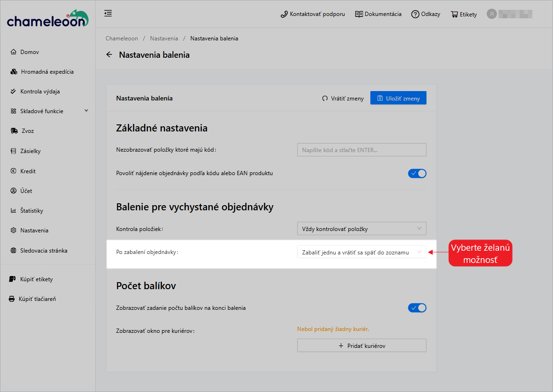
Task: Click the Vrátiť zmeny button
Action: (x=343, y=98)
